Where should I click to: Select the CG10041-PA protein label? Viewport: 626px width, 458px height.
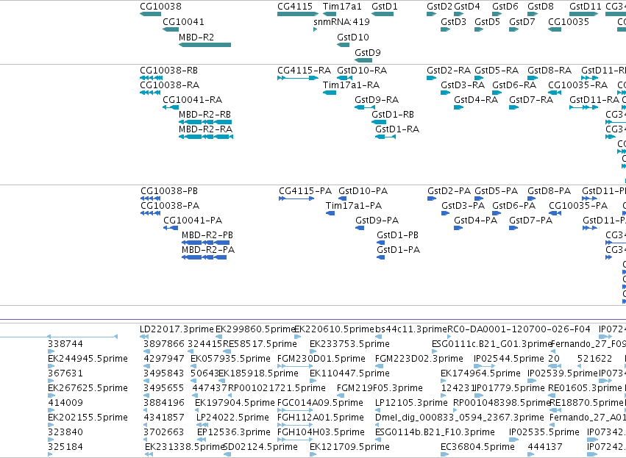[193, 221]
